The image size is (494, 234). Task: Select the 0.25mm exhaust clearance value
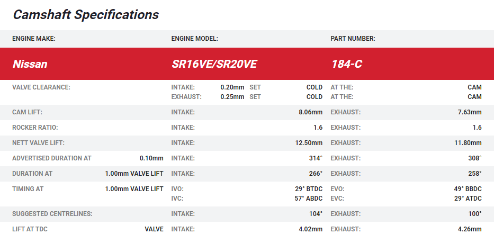click(232, 97)
